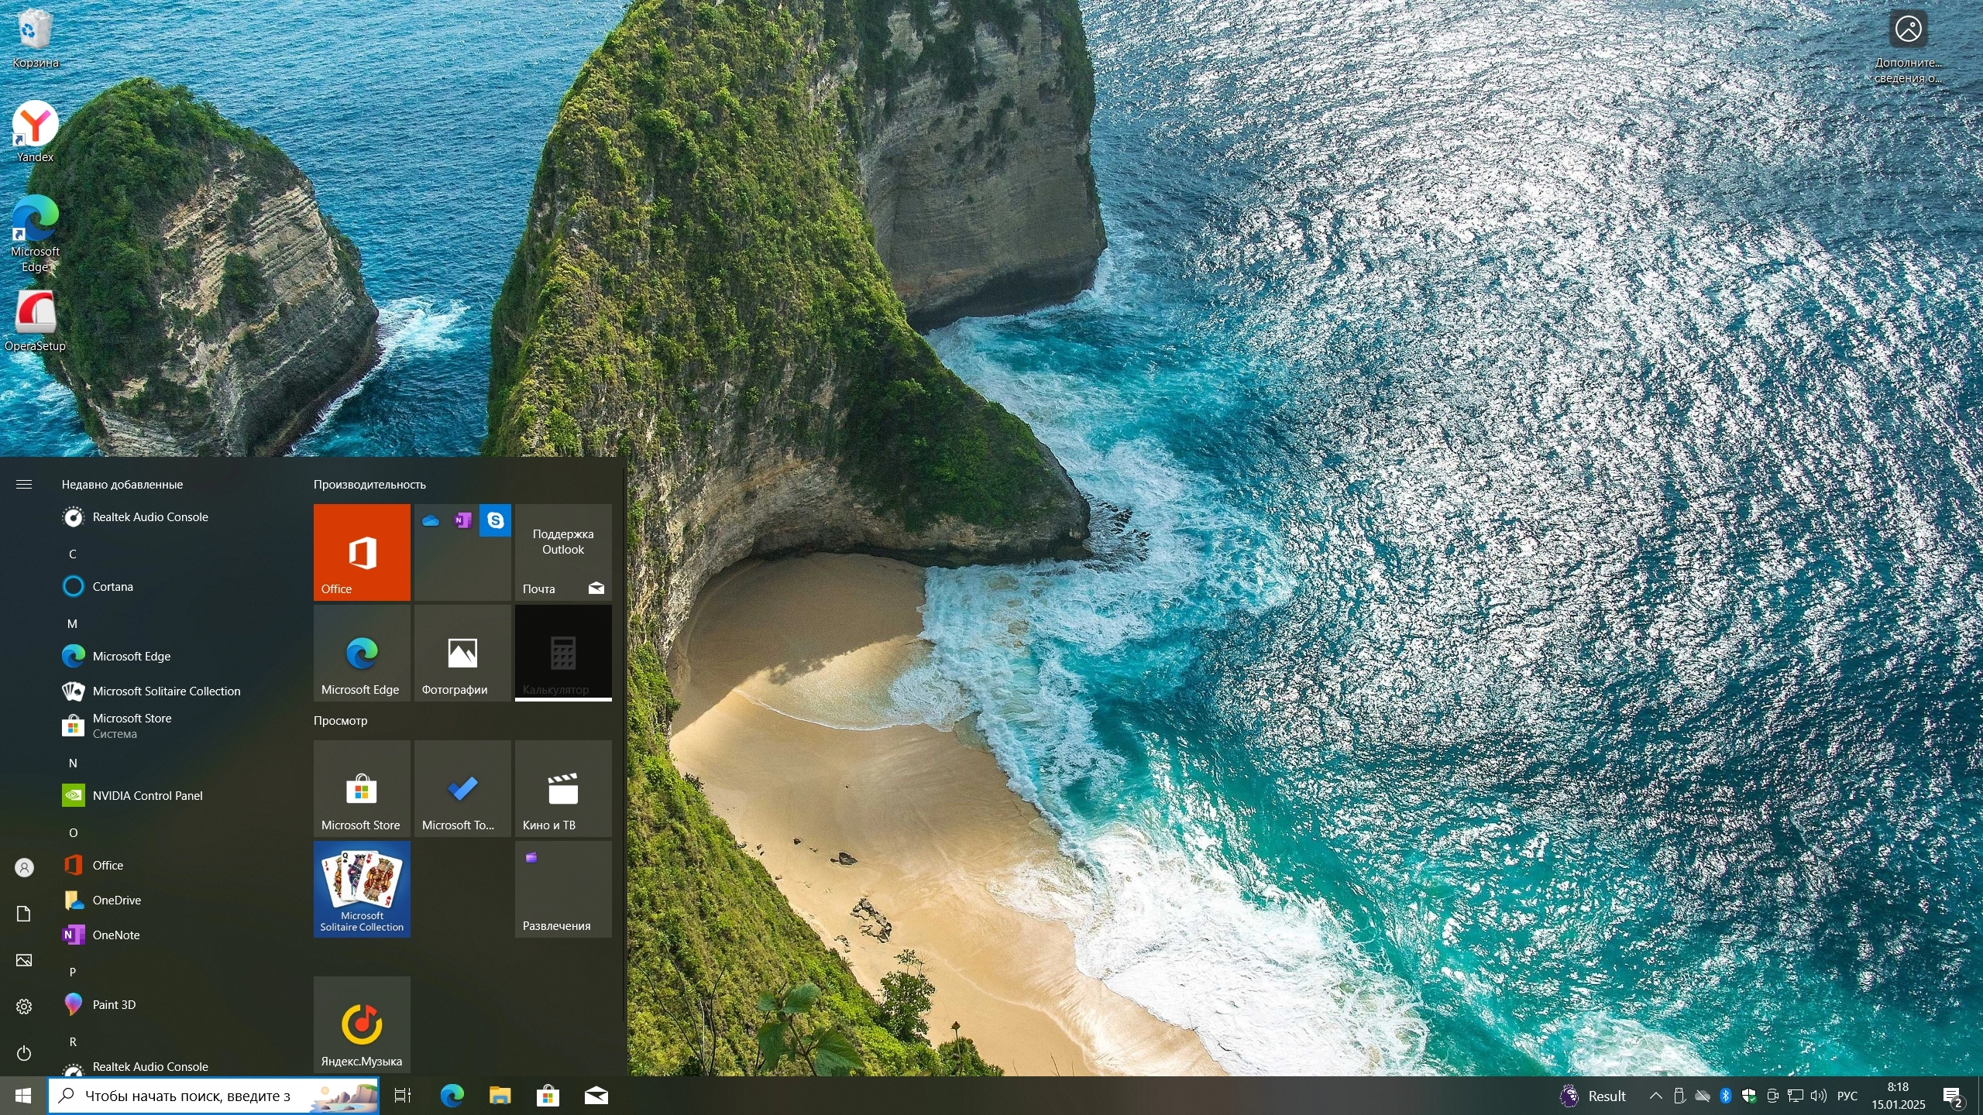
Task: Click the Яндекс.Музыка tile
Action: coord(362,1024)
